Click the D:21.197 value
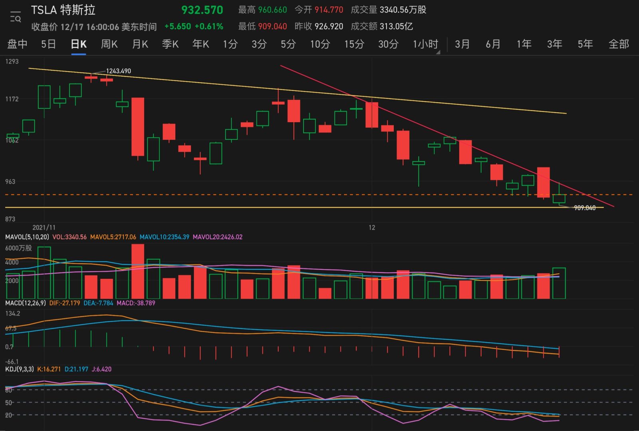The height and width of the screenshot is (431, 639). click(x=76, y=369)
